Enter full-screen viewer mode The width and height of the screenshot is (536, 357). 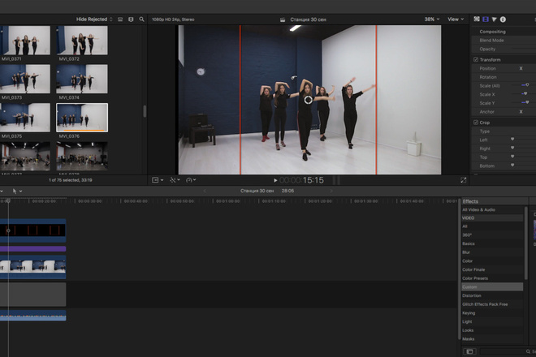(x=463, y=180)
